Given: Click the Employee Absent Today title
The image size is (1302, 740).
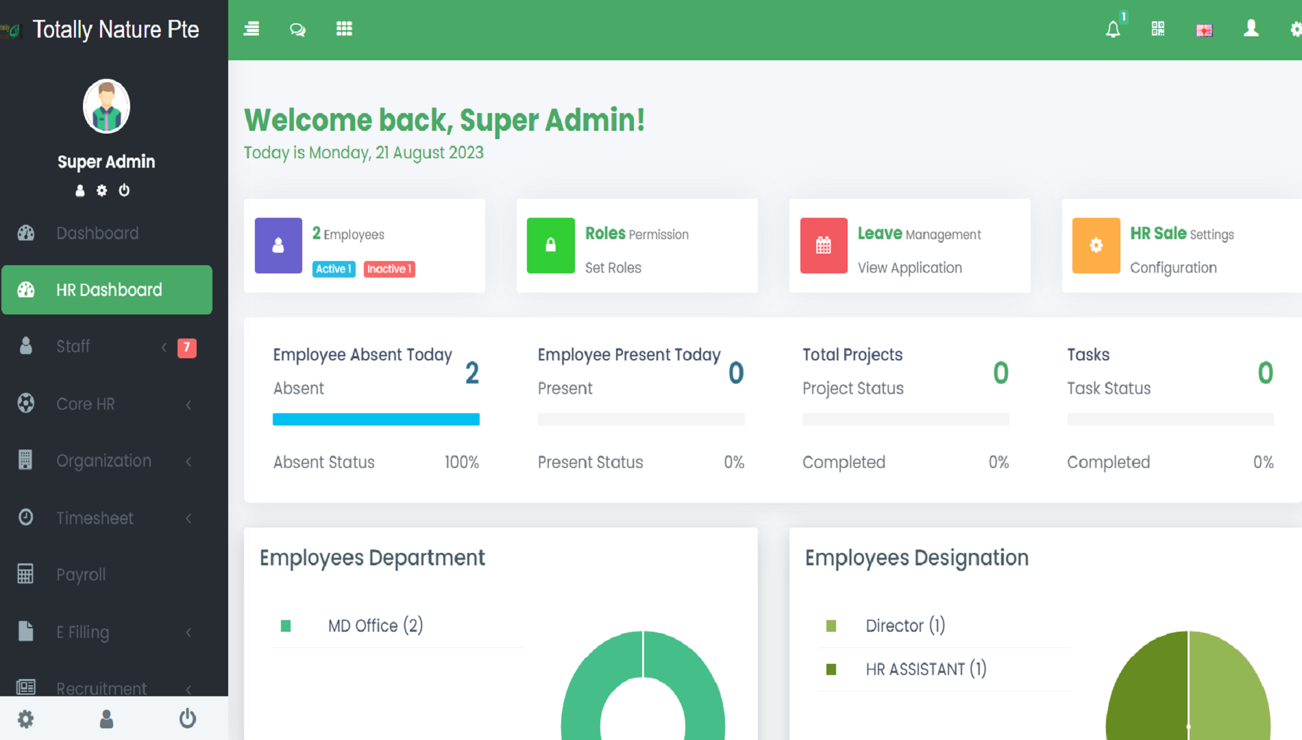Looking at the screenshot, I should click(x=363, y=355).
